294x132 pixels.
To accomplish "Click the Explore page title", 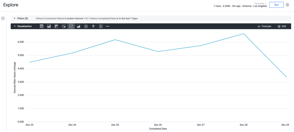I will tap(11, 5).
